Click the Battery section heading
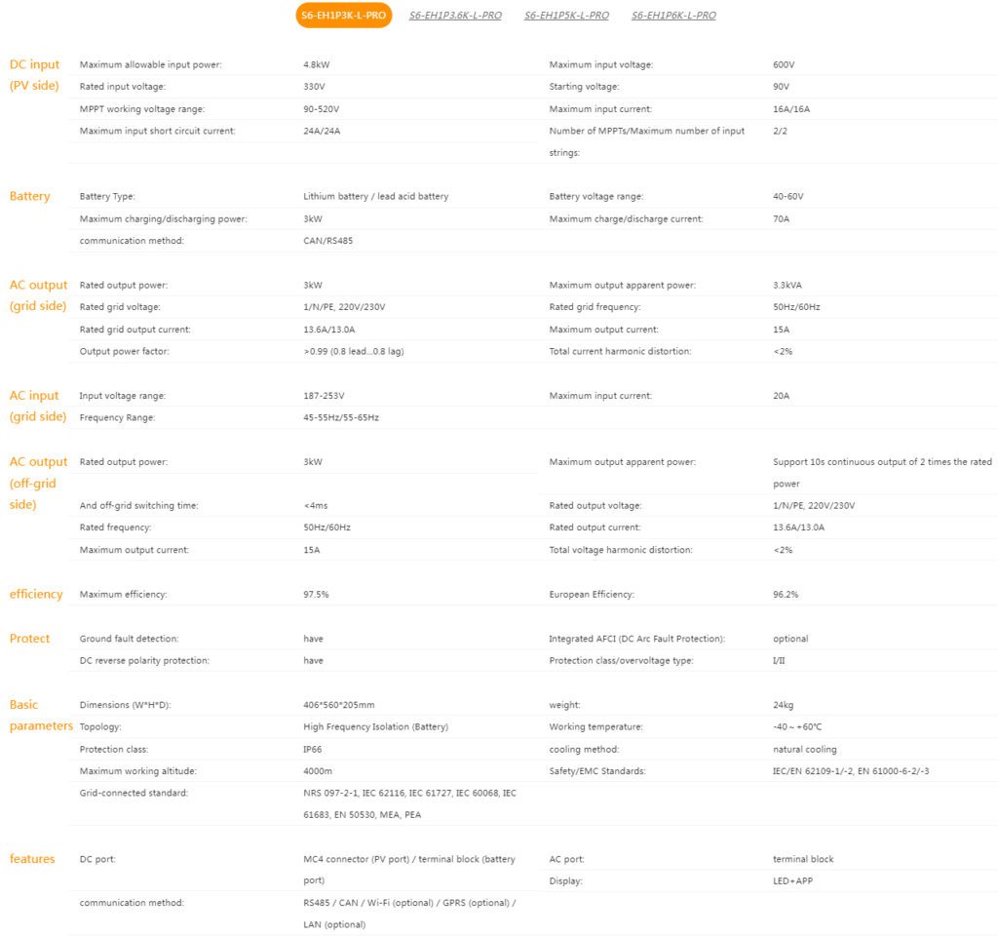This screenshot has width=998, height=937. point(30,196)
